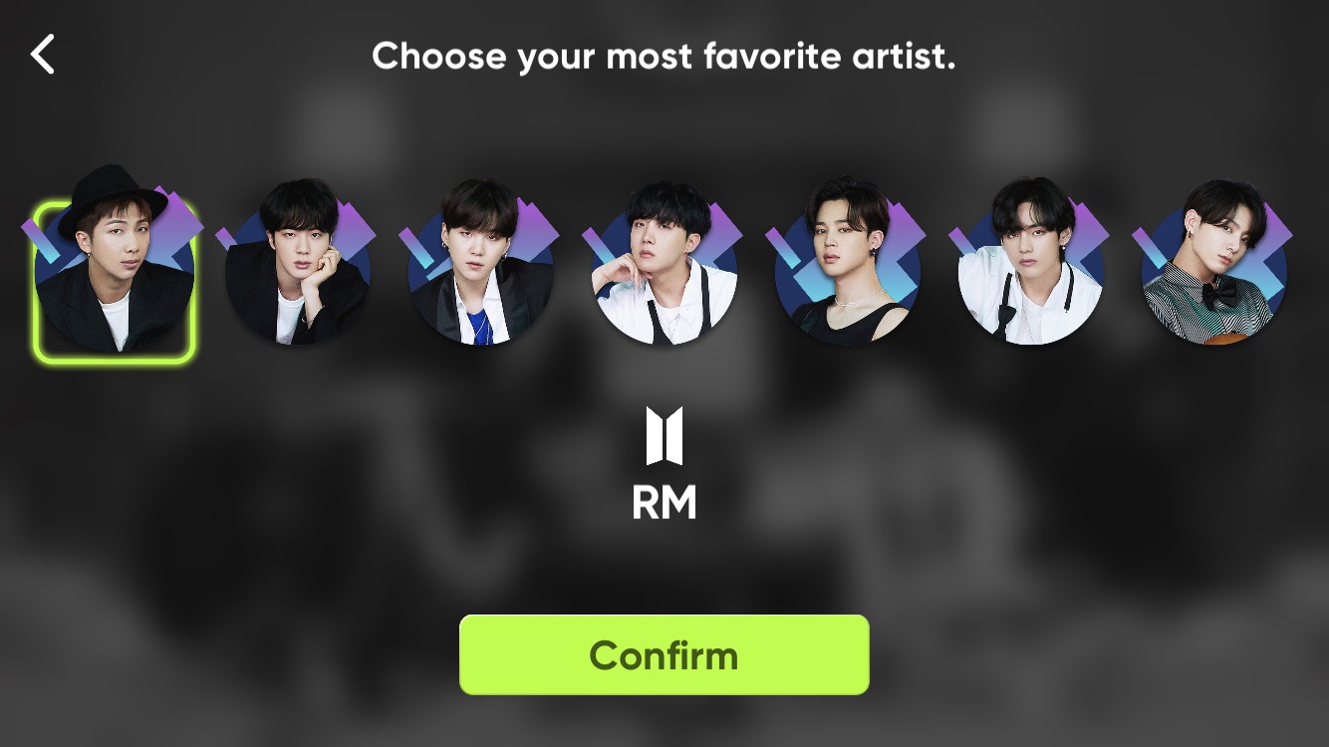Viewport: 1329px width, 747px height.
Task: Tap the neon green highlighted selection frame
Action: coord(115,281)
